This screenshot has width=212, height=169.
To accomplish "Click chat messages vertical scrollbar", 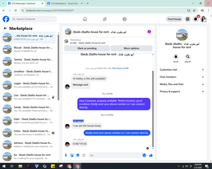I will [153, 109].
